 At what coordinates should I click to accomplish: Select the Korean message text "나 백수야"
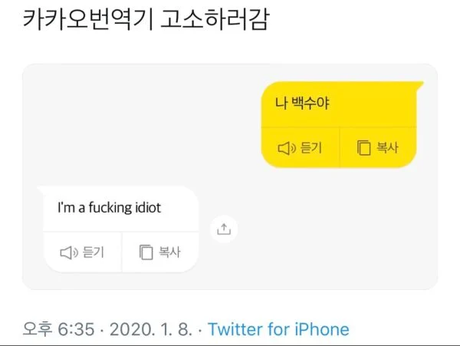(301, 103)
